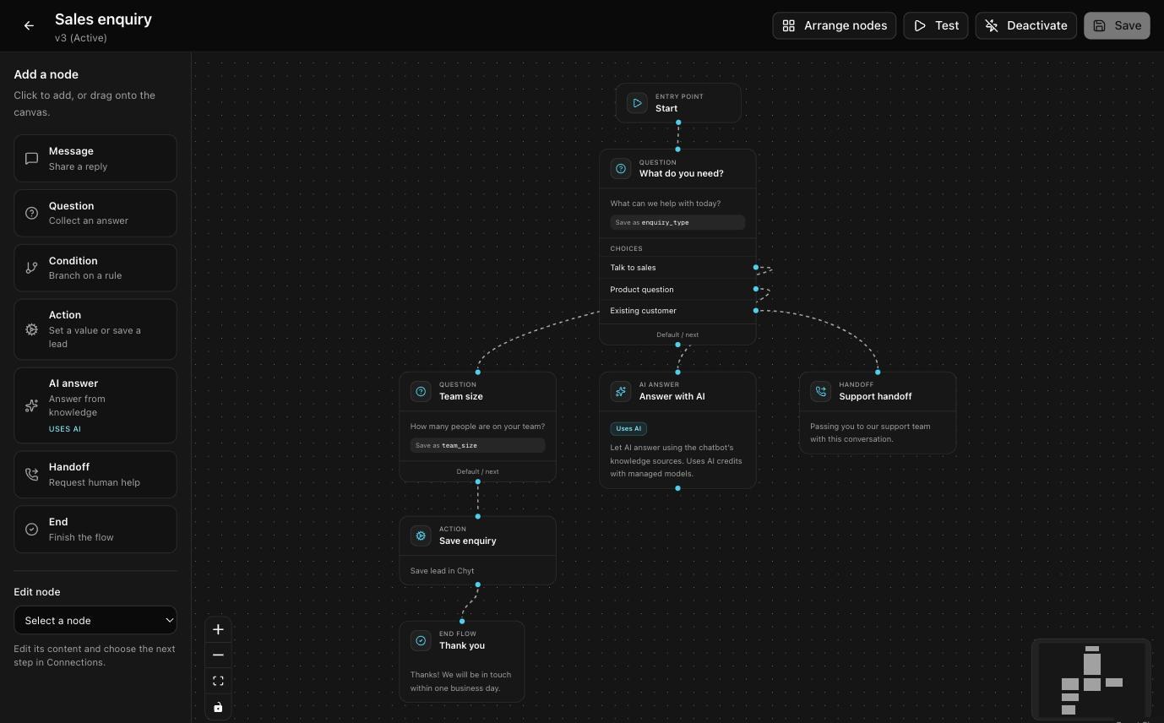Click the Answer with AI sparkle icon
1164x723 pixels.
coord(621,391)
